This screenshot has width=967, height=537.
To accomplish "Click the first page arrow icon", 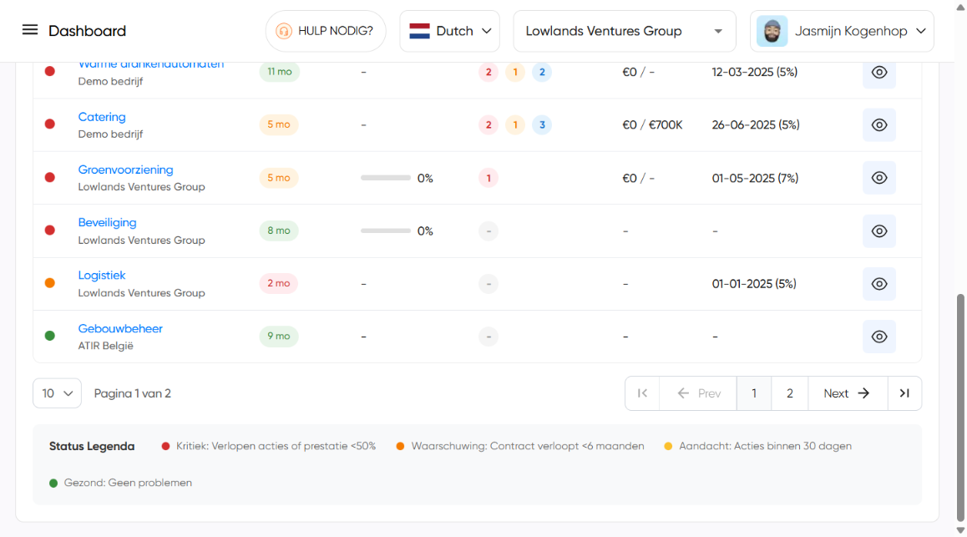I will pyautogui.click(x=642, y=393).
